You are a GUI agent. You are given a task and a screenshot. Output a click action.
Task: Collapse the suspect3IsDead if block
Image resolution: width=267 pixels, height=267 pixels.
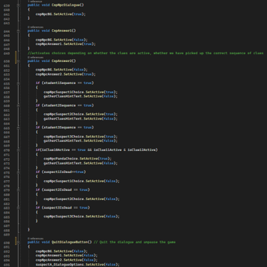pos(18,208)
